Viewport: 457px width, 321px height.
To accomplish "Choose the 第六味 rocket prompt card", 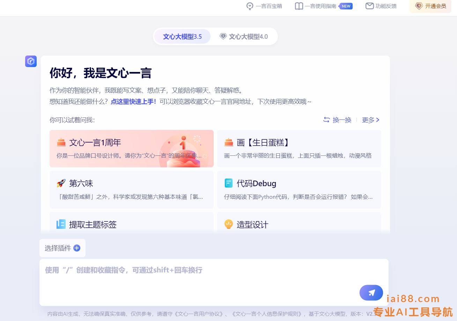I will pos(131,190).
